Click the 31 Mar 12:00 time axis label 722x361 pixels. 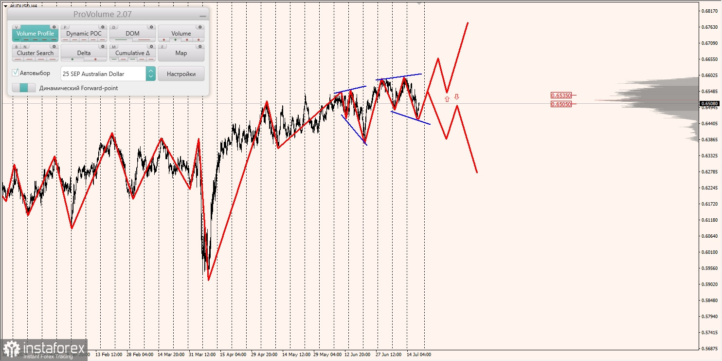point(202,355)
